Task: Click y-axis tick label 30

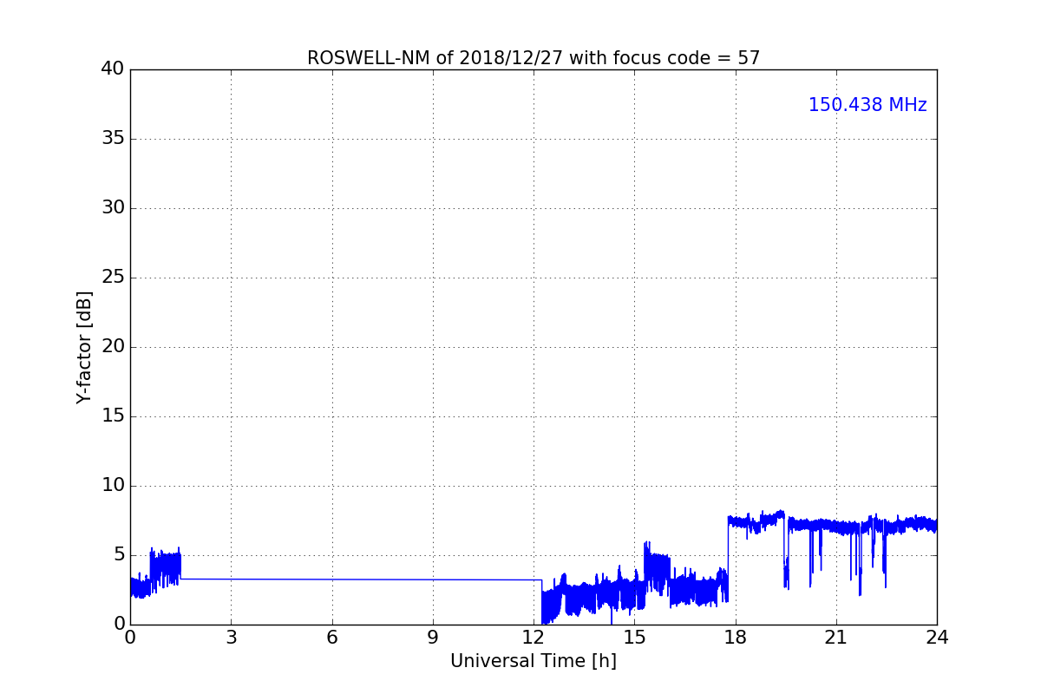Action: [x=113, y=208]
